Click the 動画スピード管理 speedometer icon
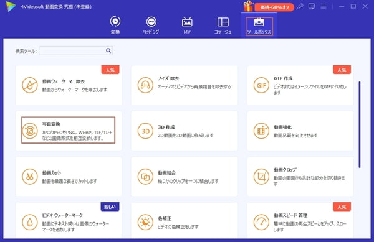The image size is (374, 242). [261, 222]
